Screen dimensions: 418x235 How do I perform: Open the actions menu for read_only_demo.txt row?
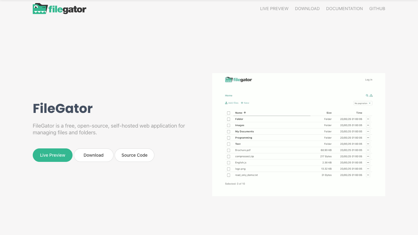click(368, 175)
